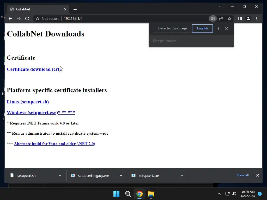Expand options for setupcert_legacy.exe download
Image resolution: width=267 pixels, height=200 pixels.
pos(121,176)
